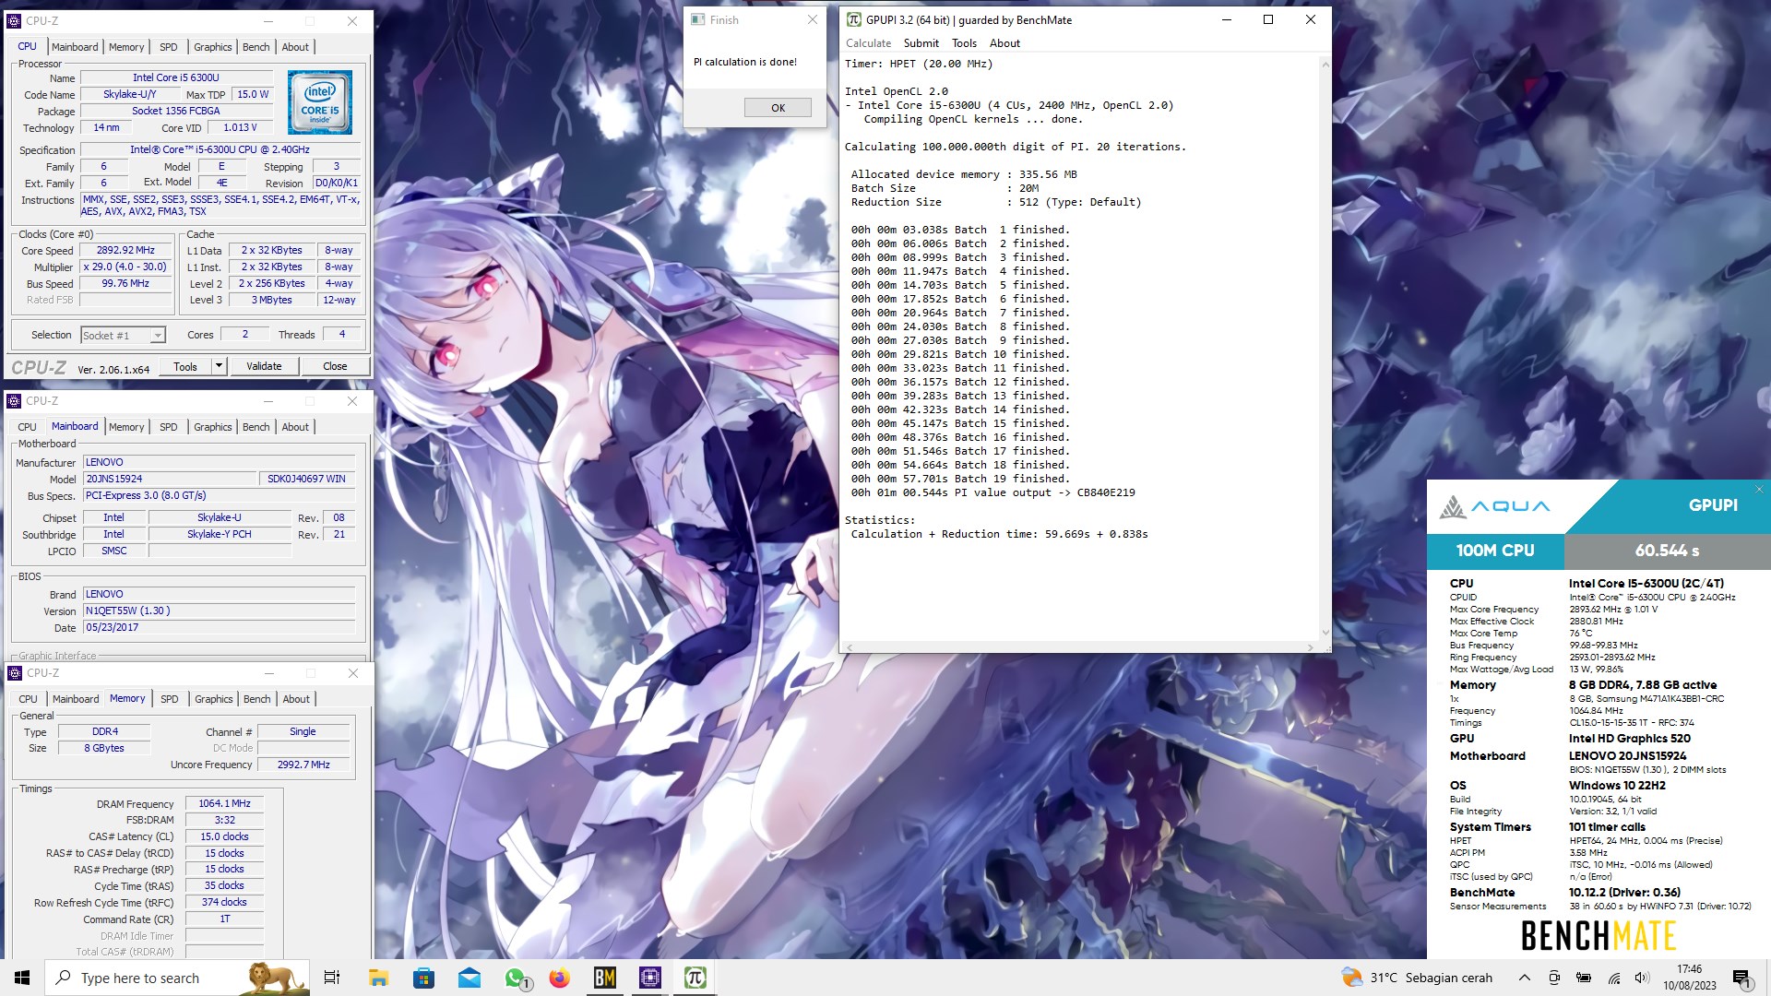1771x996 pixels.
Task: Click the DRAM Frequency value 1064.1 MHz
Action: (x=224, y=804)
